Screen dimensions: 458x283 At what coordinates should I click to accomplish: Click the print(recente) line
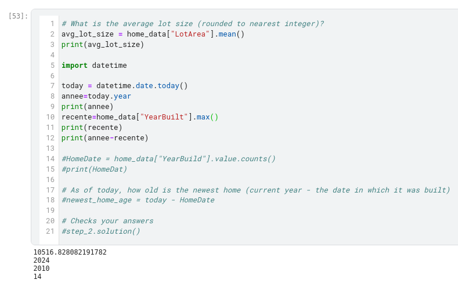point(92,128)
